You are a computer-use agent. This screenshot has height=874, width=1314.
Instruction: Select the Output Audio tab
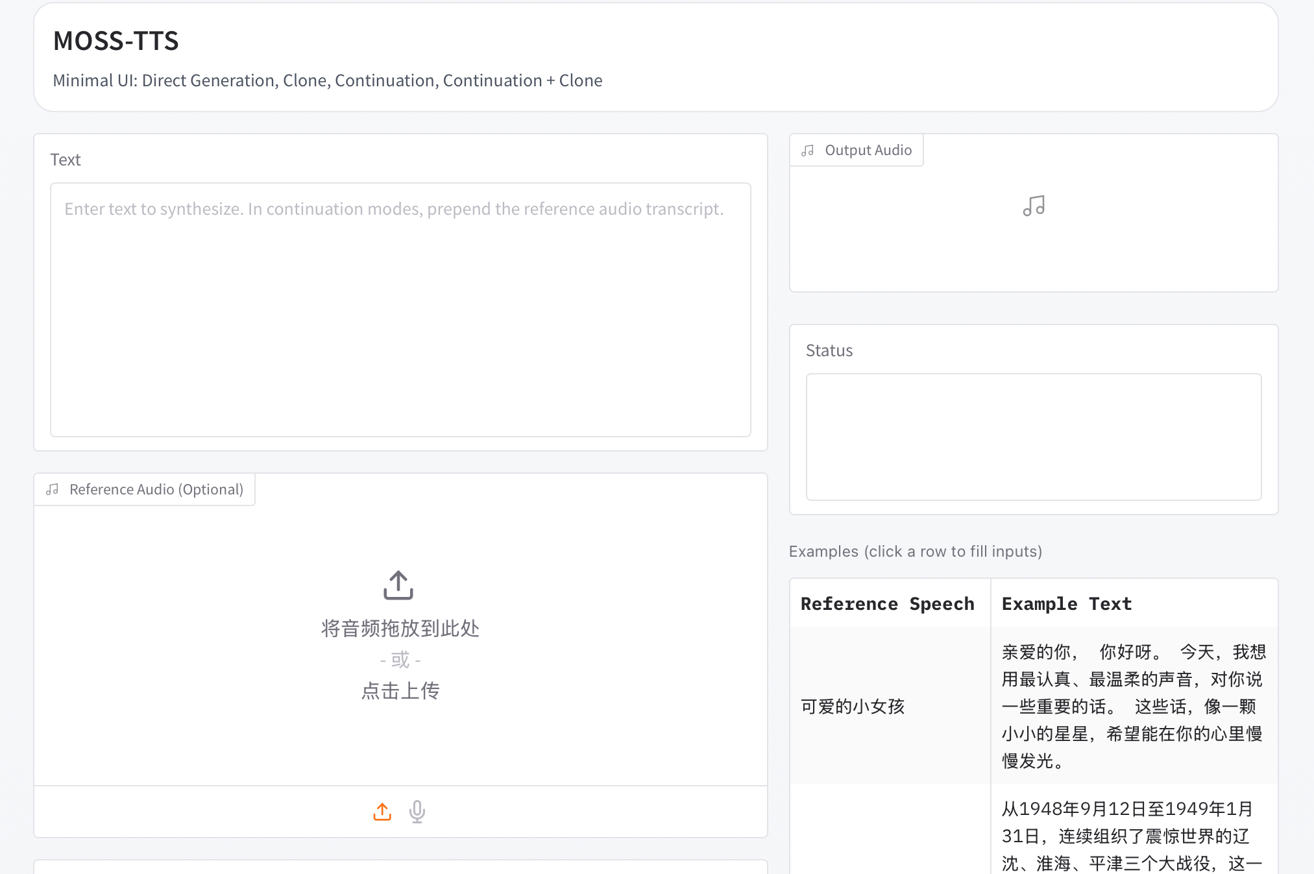[856, 149]
